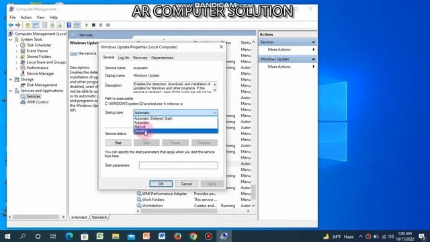Open the View menu
The height and width of the screenshot is (242, 430).
pos(40,17)
